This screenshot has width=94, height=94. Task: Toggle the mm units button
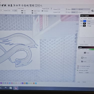pos(16,11)
